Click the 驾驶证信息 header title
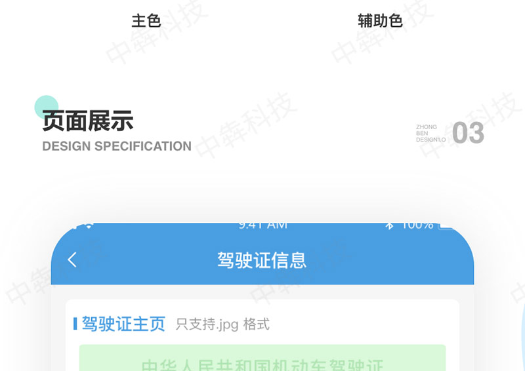Image resolution: width=525 pixels, height=371 pixels. pos(262,260)
